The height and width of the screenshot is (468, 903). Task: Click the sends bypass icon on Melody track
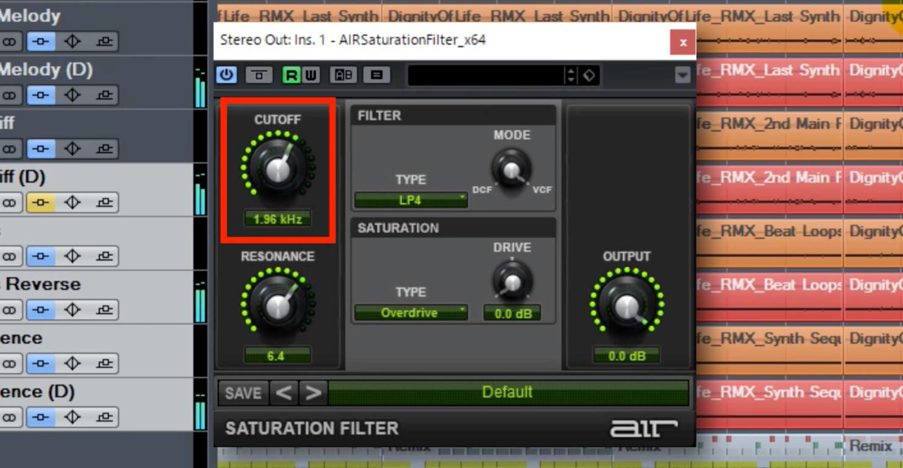(x=104, y=41)
